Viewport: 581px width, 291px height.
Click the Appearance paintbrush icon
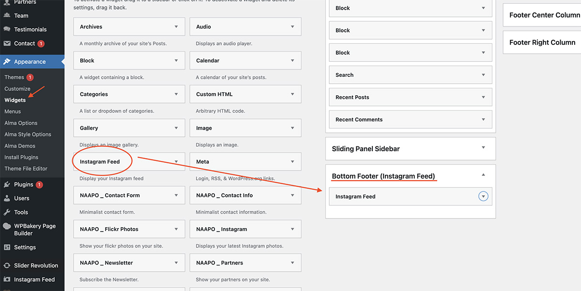tap(7, 62)
